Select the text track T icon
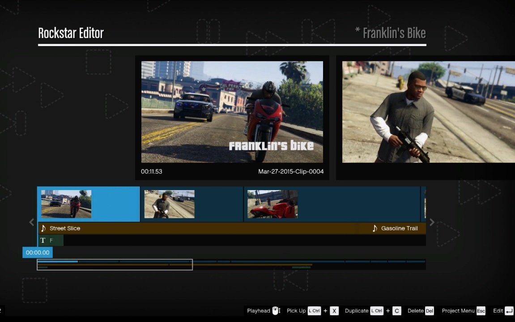 [x=43, y=240]
